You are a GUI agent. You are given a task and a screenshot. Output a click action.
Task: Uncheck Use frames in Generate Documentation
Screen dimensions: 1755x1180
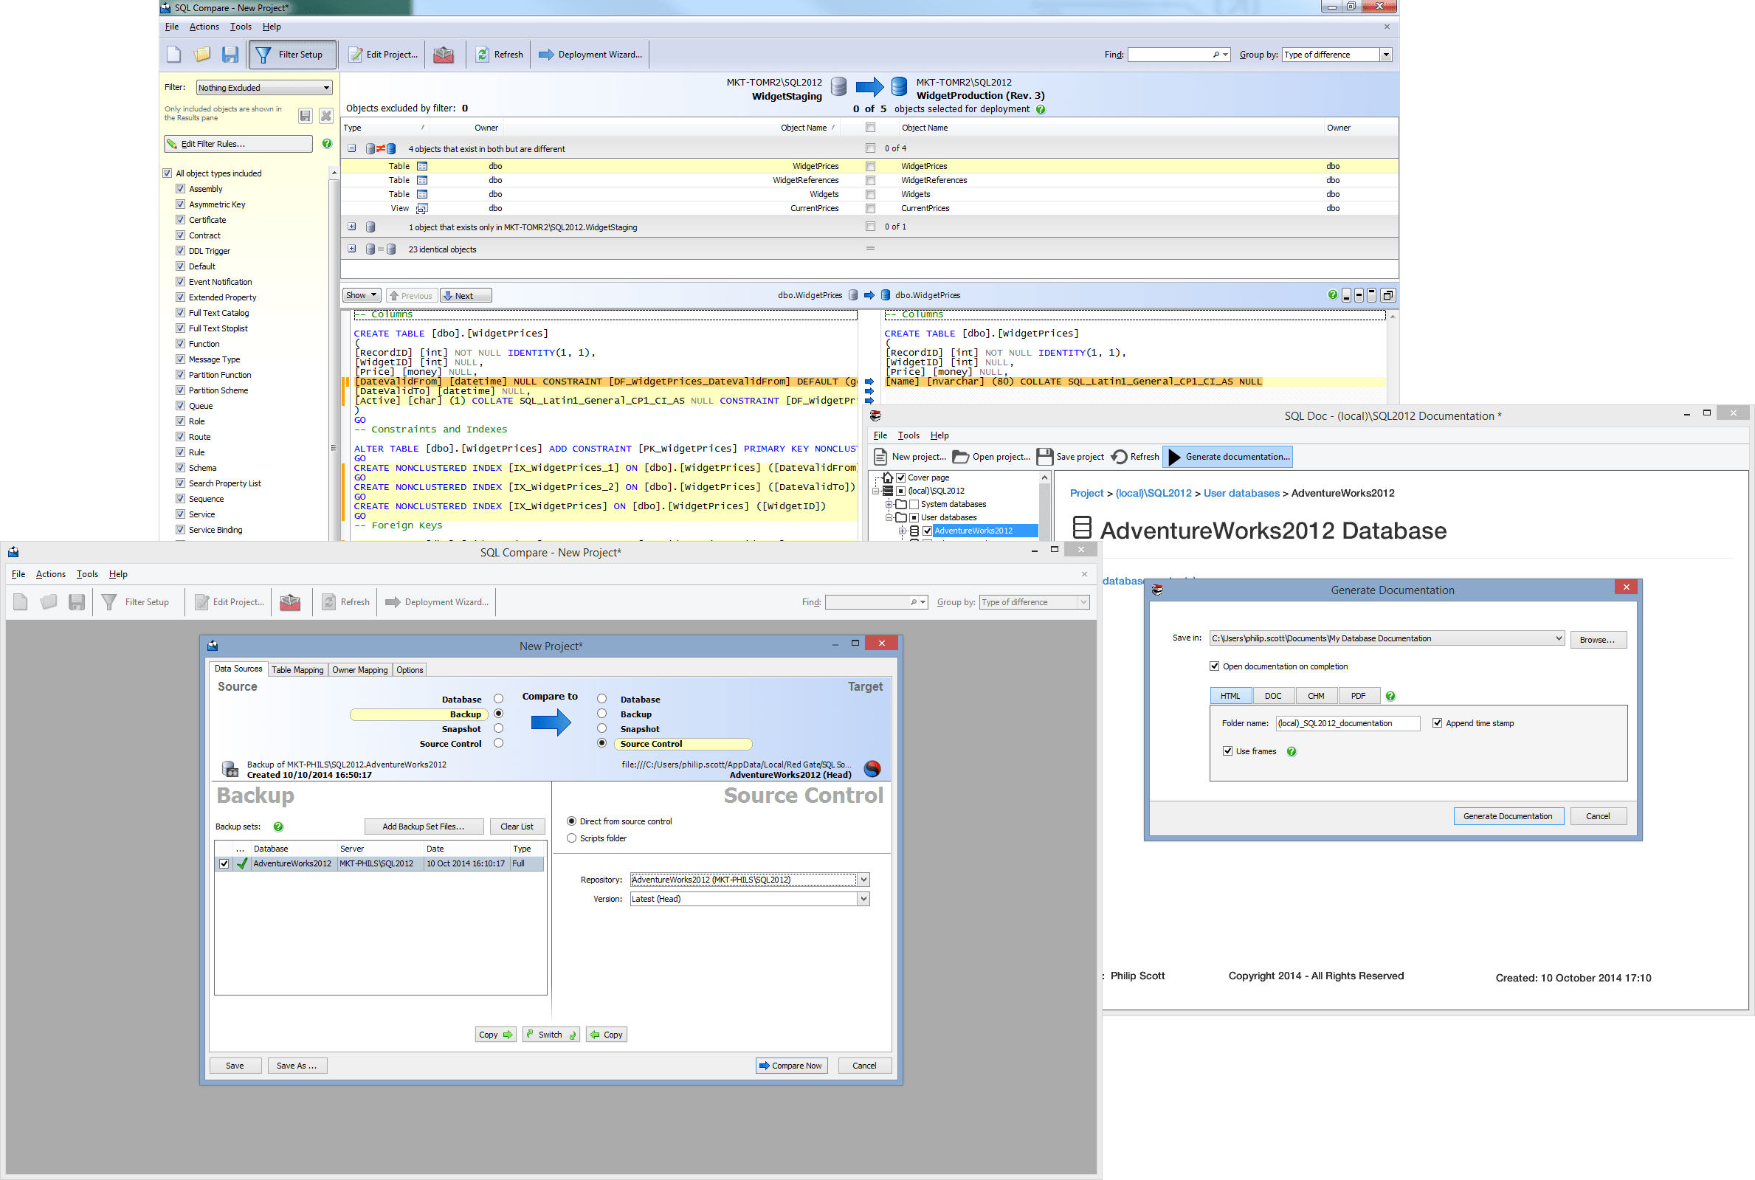point(1227,751)
